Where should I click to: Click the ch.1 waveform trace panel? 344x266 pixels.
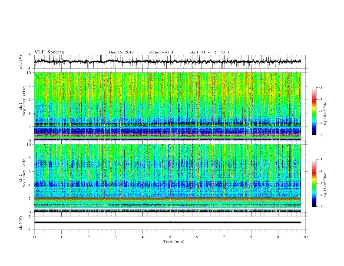click(x=171, y=62)
